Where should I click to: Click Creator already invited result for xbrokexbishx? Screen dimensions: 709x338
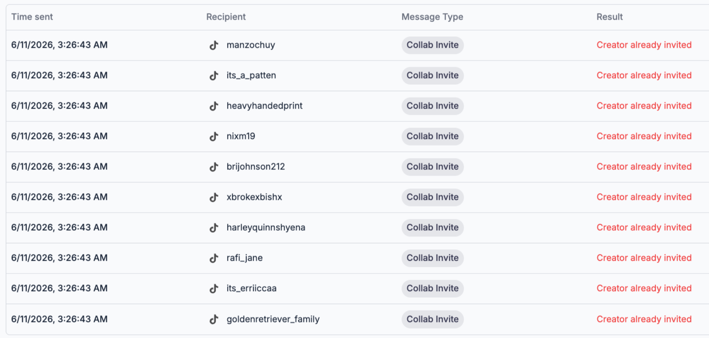tap(644, 197)
